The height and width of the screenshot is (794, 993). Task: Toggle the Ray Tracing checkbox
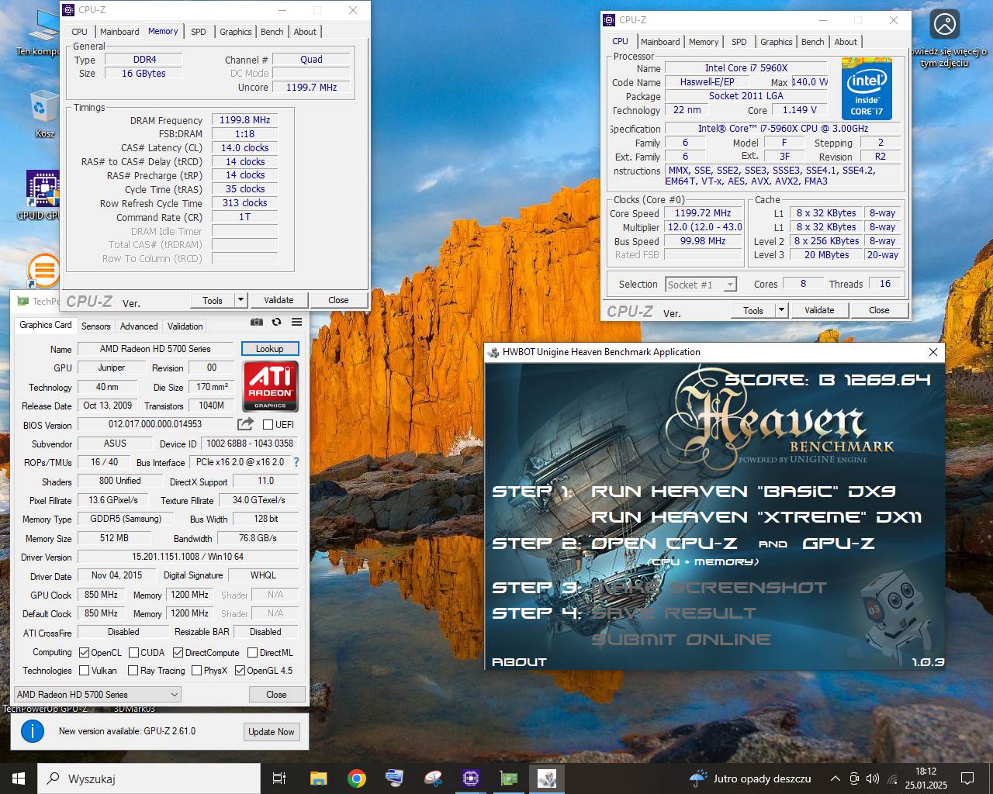[x=133, y=671]
